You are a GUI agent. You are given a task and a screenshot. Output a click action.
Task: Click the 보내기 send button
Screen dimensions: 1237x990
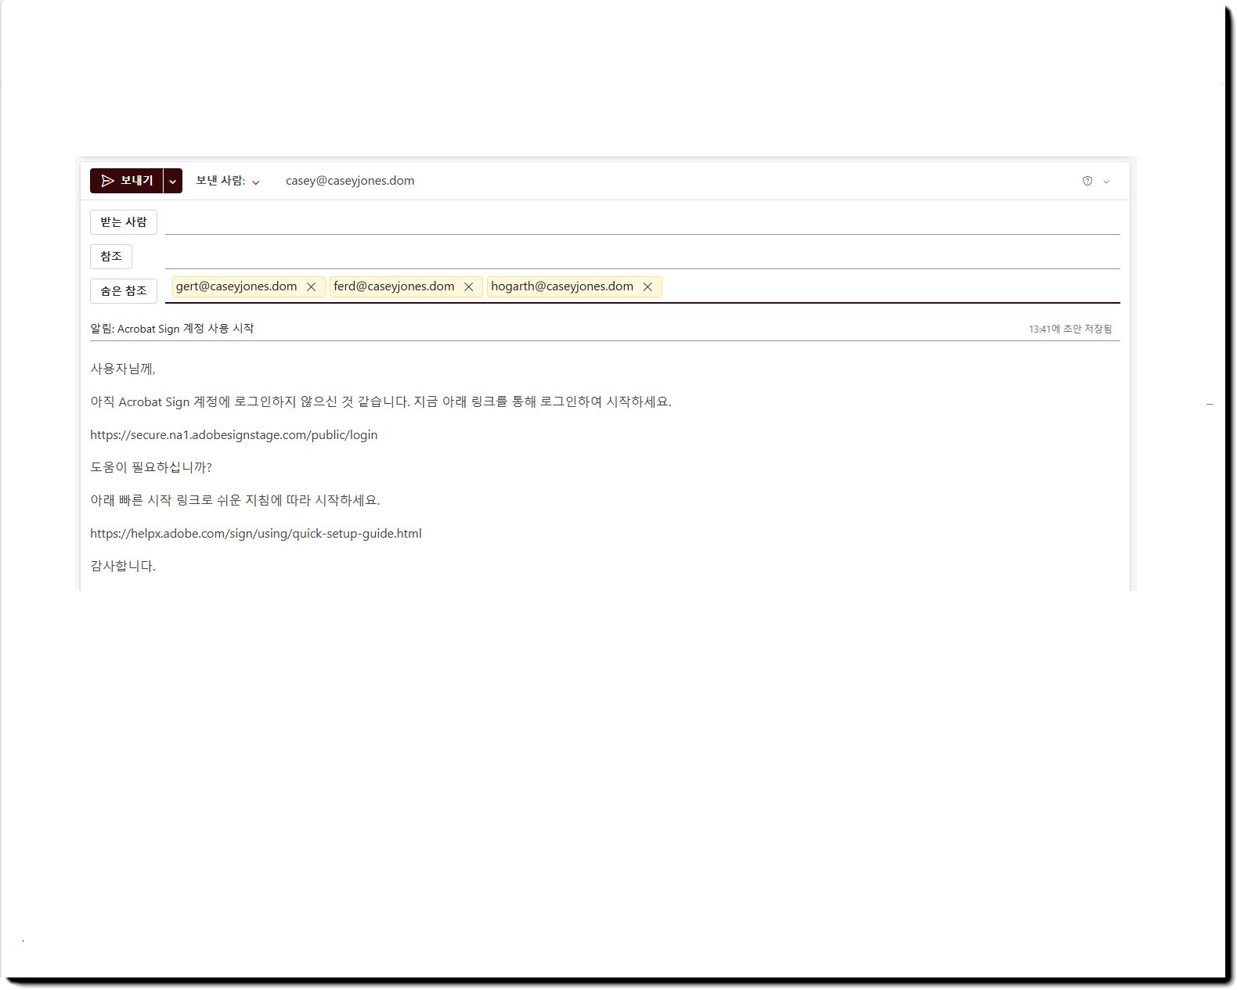[x=127, y=181]
